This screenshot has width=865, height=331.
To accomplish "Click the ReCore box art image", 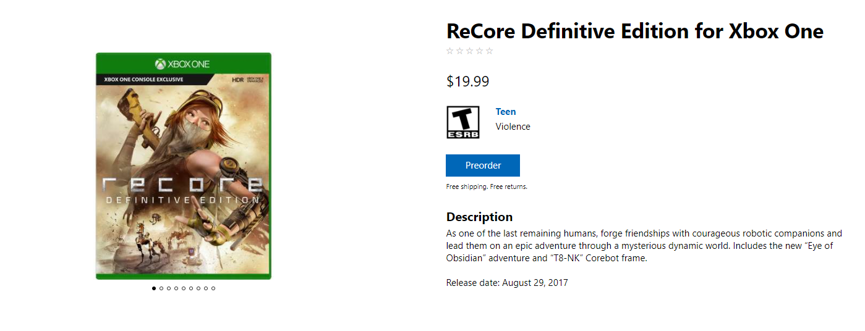I will [184, 166].
